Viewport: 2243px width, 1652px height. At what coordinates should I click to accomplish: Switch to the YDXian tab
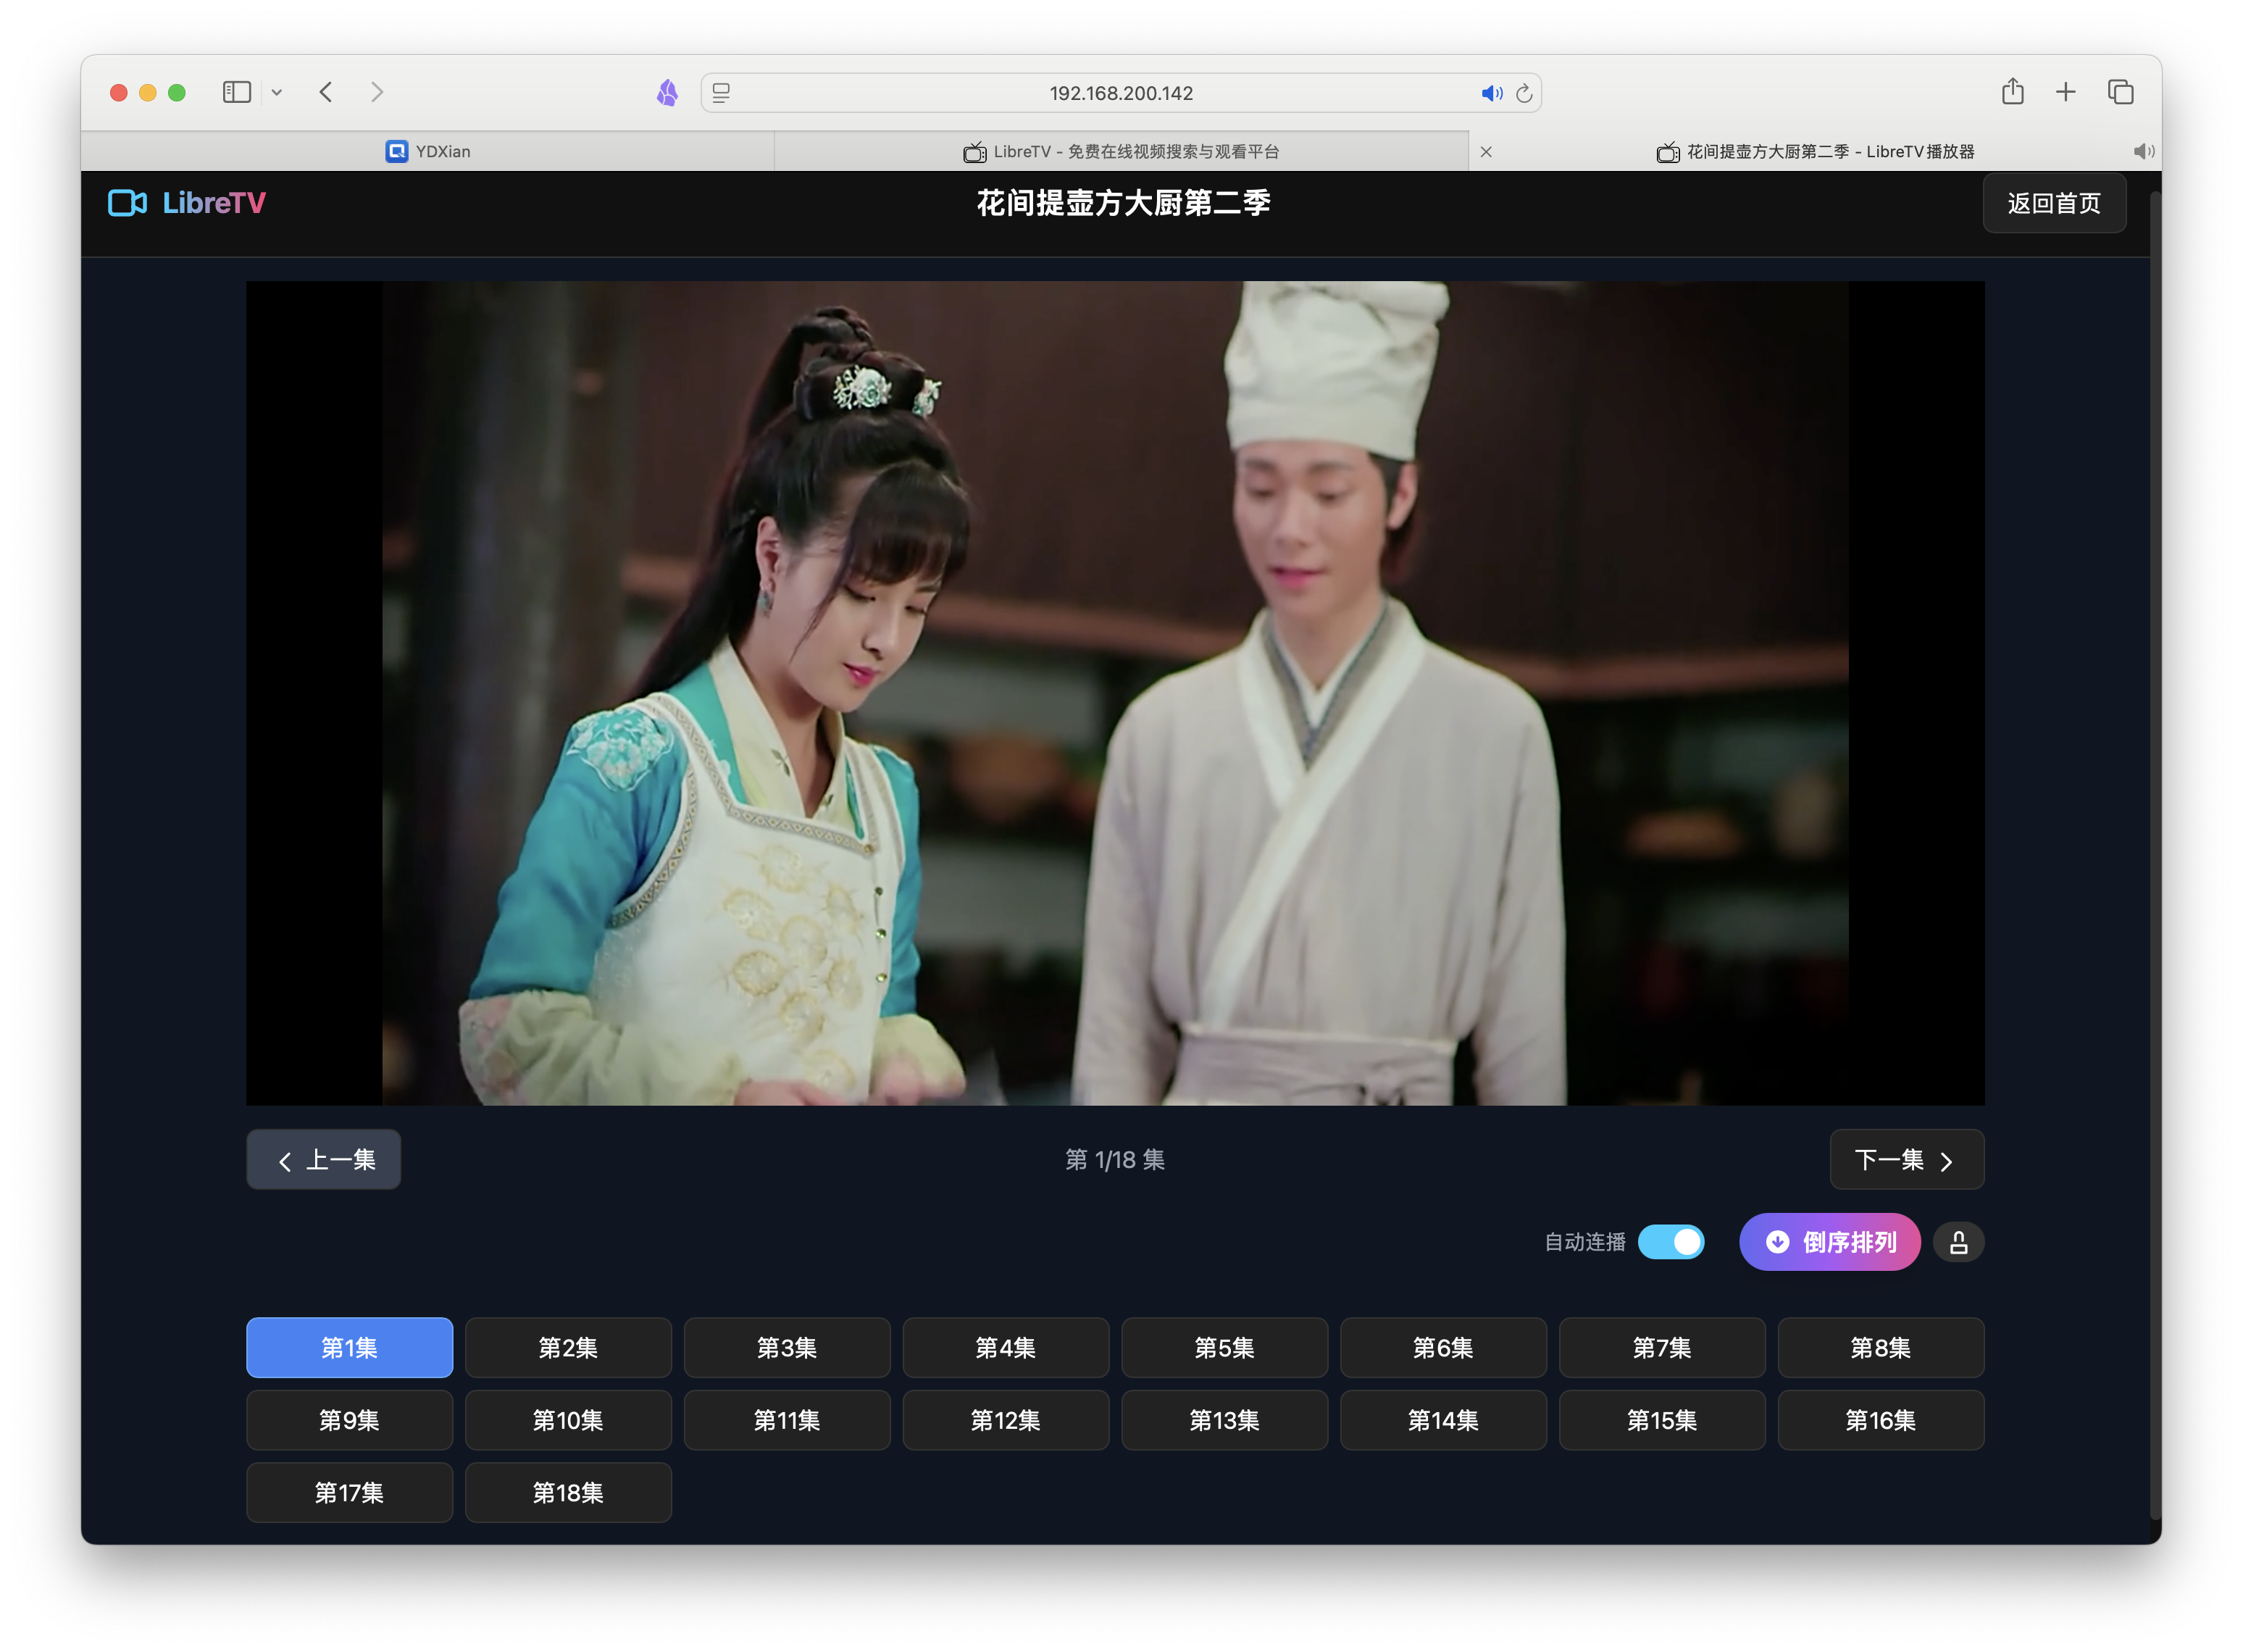(428, 151)
